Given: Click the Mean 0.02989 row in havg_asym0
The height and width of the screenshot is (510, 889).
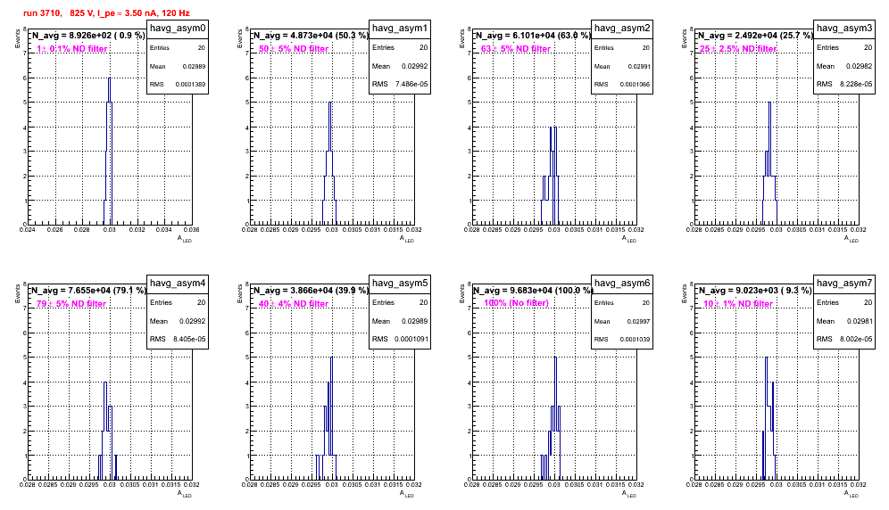Looking at the screenshot, I should 178,66.
